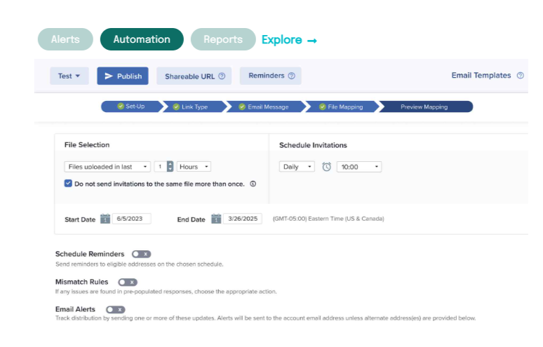Select the Automation tab pill

point(142,39)
